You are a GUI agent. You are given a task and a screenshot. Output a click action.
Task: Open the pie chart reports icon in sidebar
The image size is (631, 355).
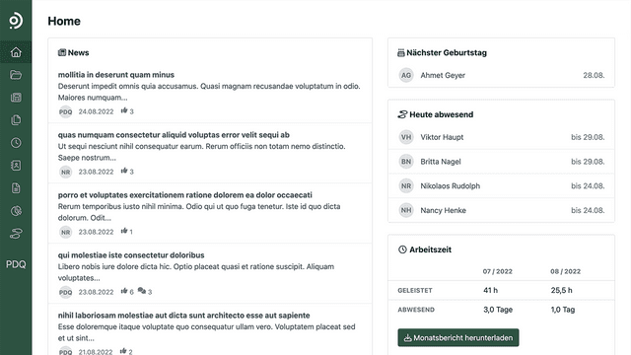coord(16,210)
